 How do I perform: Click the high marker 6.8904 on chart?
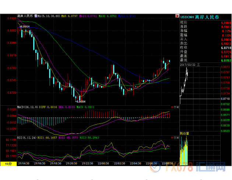(x=25, y=26)
